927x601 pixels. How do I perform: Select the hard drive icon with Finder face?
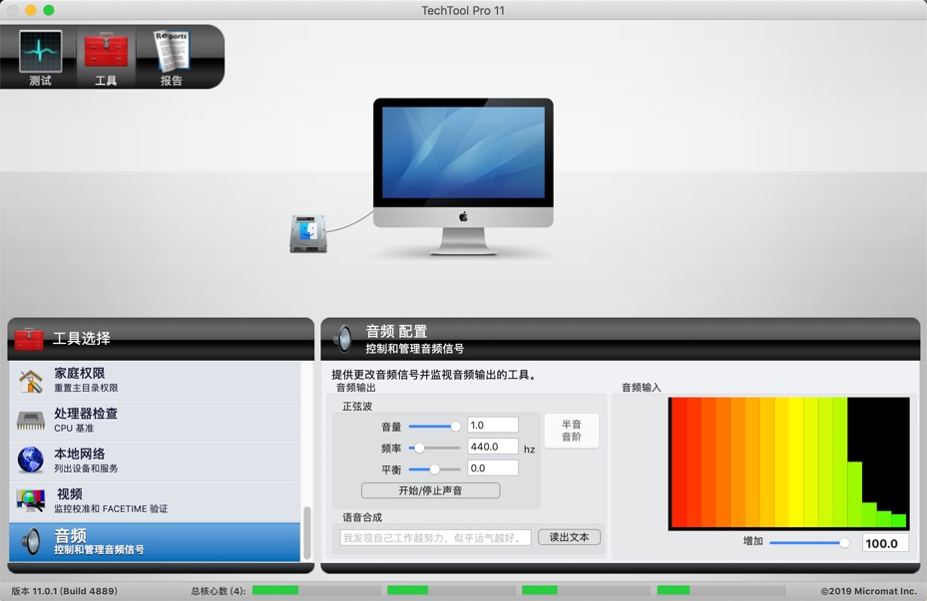click(x=308, y=234)
